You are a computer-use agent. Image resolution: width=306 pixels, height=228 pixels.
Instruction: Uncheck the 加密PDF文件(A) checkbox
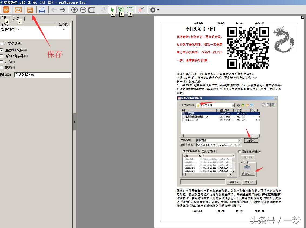[1, 50]
